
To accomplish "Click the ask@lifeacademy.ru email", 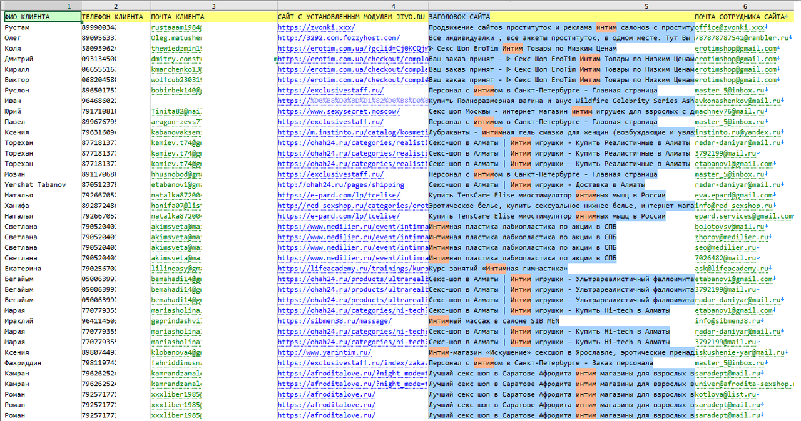I will tap(732, 269).
